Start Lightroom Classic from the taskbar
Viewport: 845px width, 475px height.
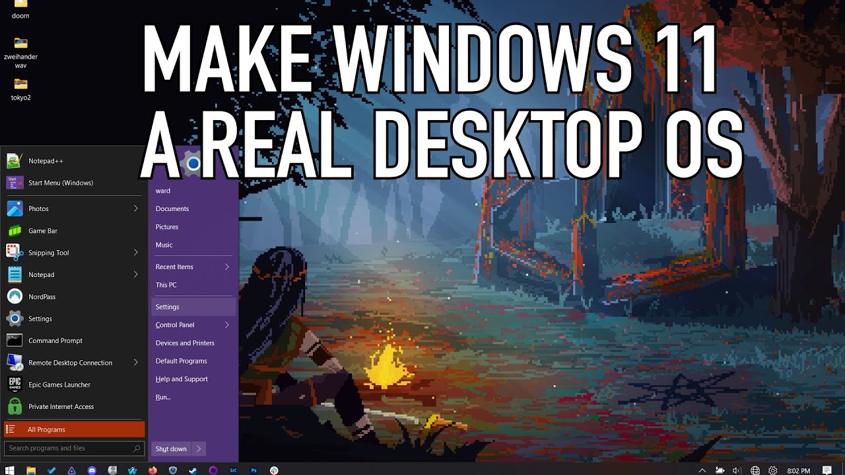coord(234,470)
